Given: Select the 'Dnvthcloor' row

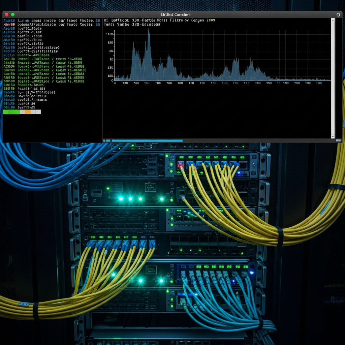Looking at the screenshot, I should tap(25, 96).
